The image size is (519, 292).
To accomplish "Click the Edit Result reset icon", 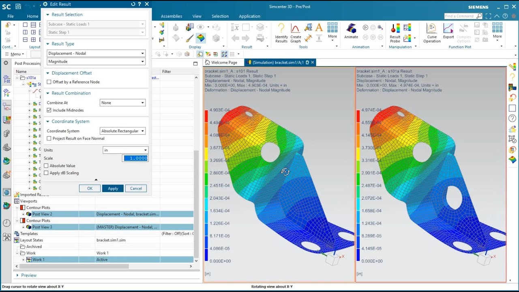I will (133, 4).
